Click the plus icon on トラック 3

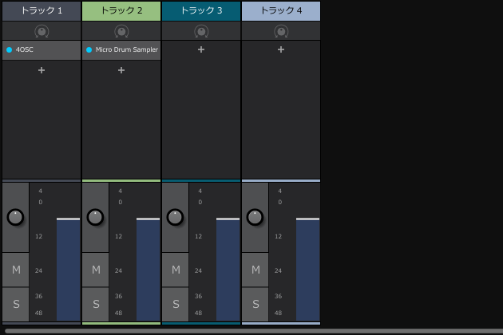point(201,49)
